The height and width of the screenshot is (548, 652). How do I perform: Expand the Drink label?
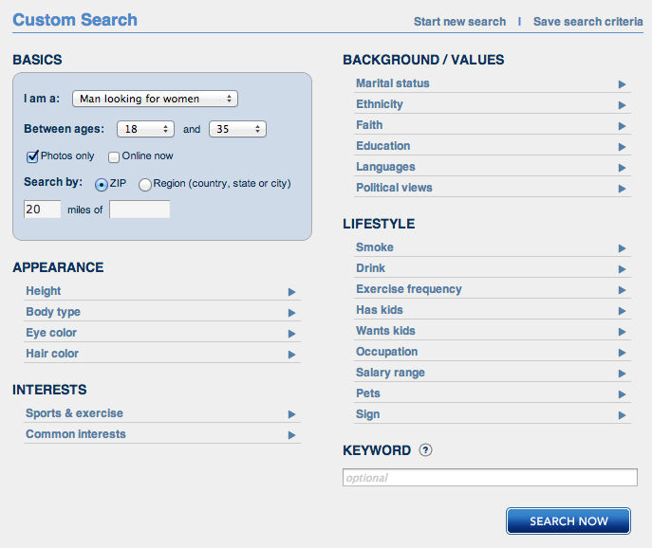[x=370, y=268]
